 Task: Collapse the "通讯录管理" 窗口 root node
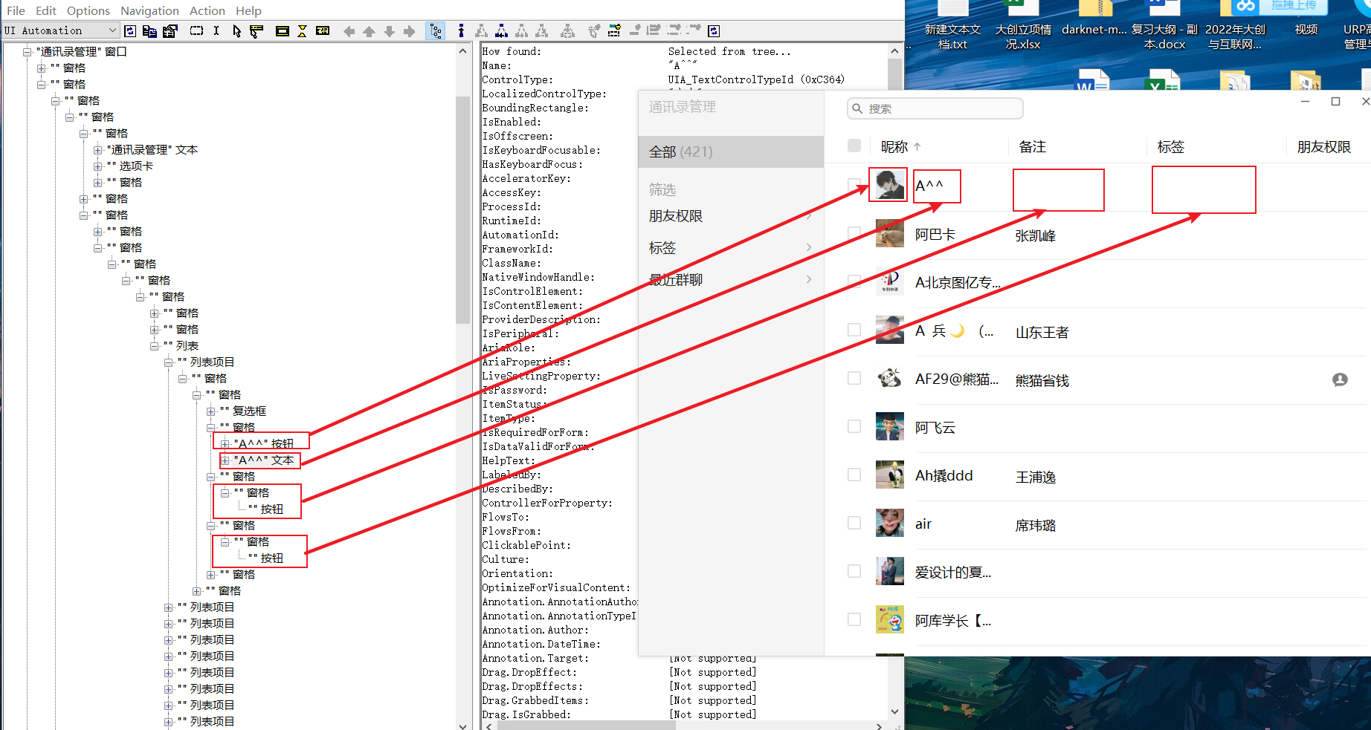27,51
